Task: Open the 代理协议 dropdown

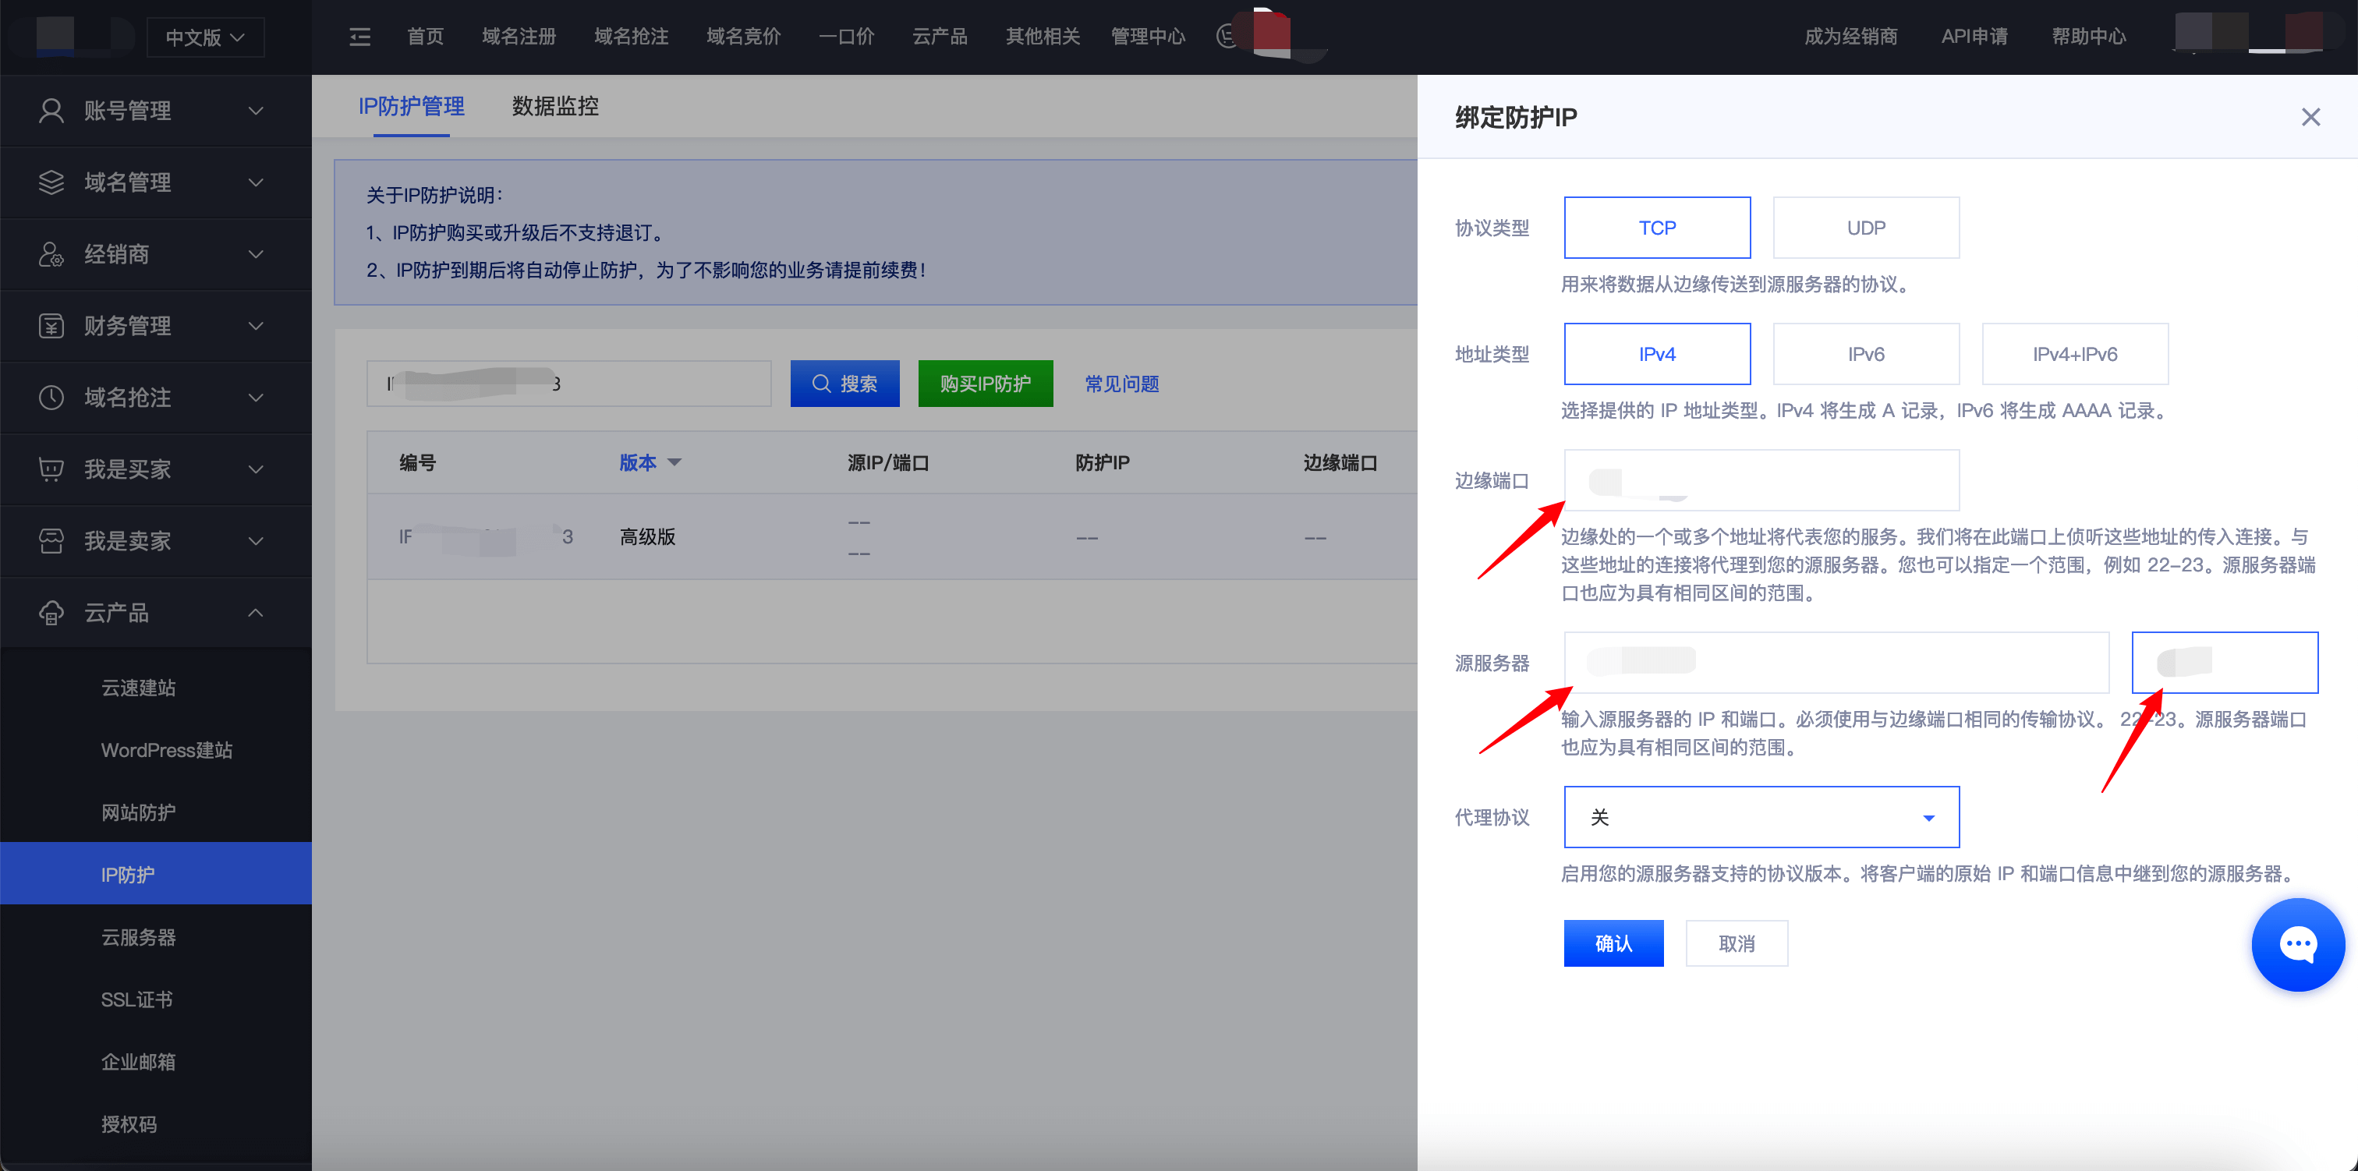Action: coord(1761,817)
